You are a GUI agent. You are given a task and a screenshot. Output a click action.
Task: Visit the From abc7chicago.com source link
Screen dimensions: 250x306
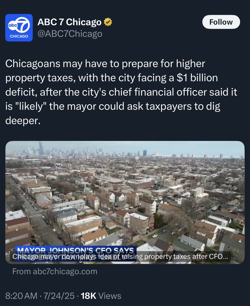coord(55,271)
